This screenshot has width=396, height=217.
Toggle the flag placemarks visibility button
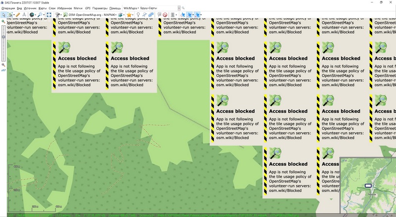coord(159,15)
